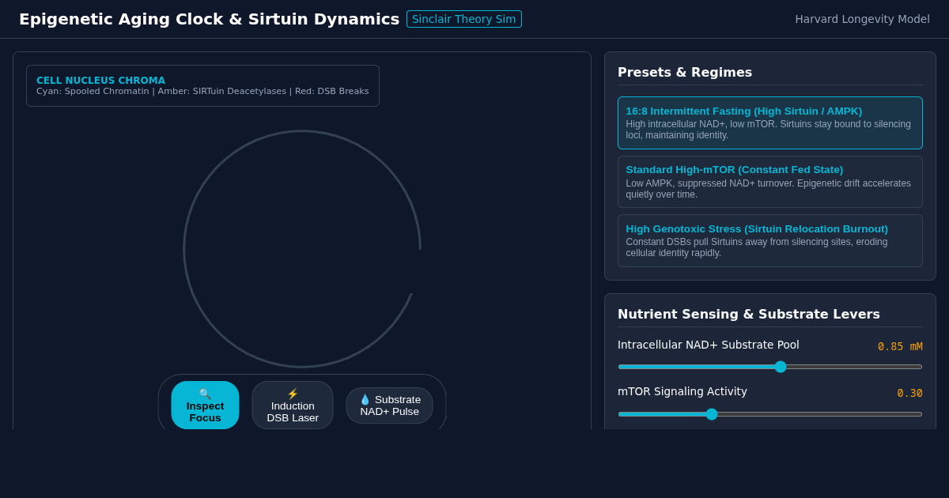Click the Harvard Longevity Model label
The height and width of the screenshot is (498, 949).
862,19
